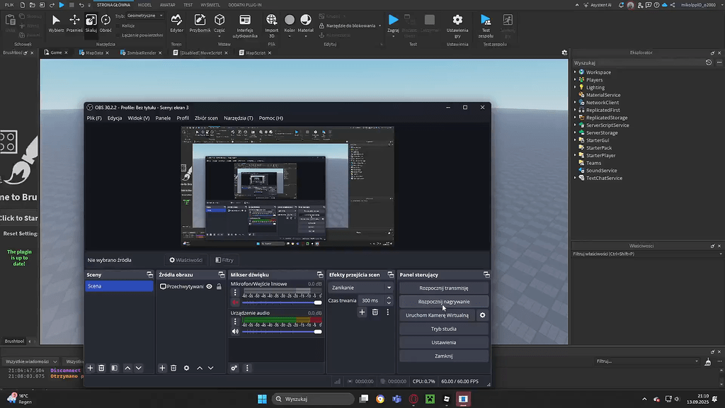Select the Skaluj (Scale) tool
Viewport: 725px width, 408px height.
tap(91, 23)
